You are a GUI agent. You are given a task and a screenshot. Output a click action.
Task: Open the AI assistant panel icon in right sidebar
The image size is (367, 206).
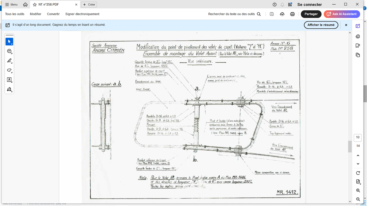358,26
